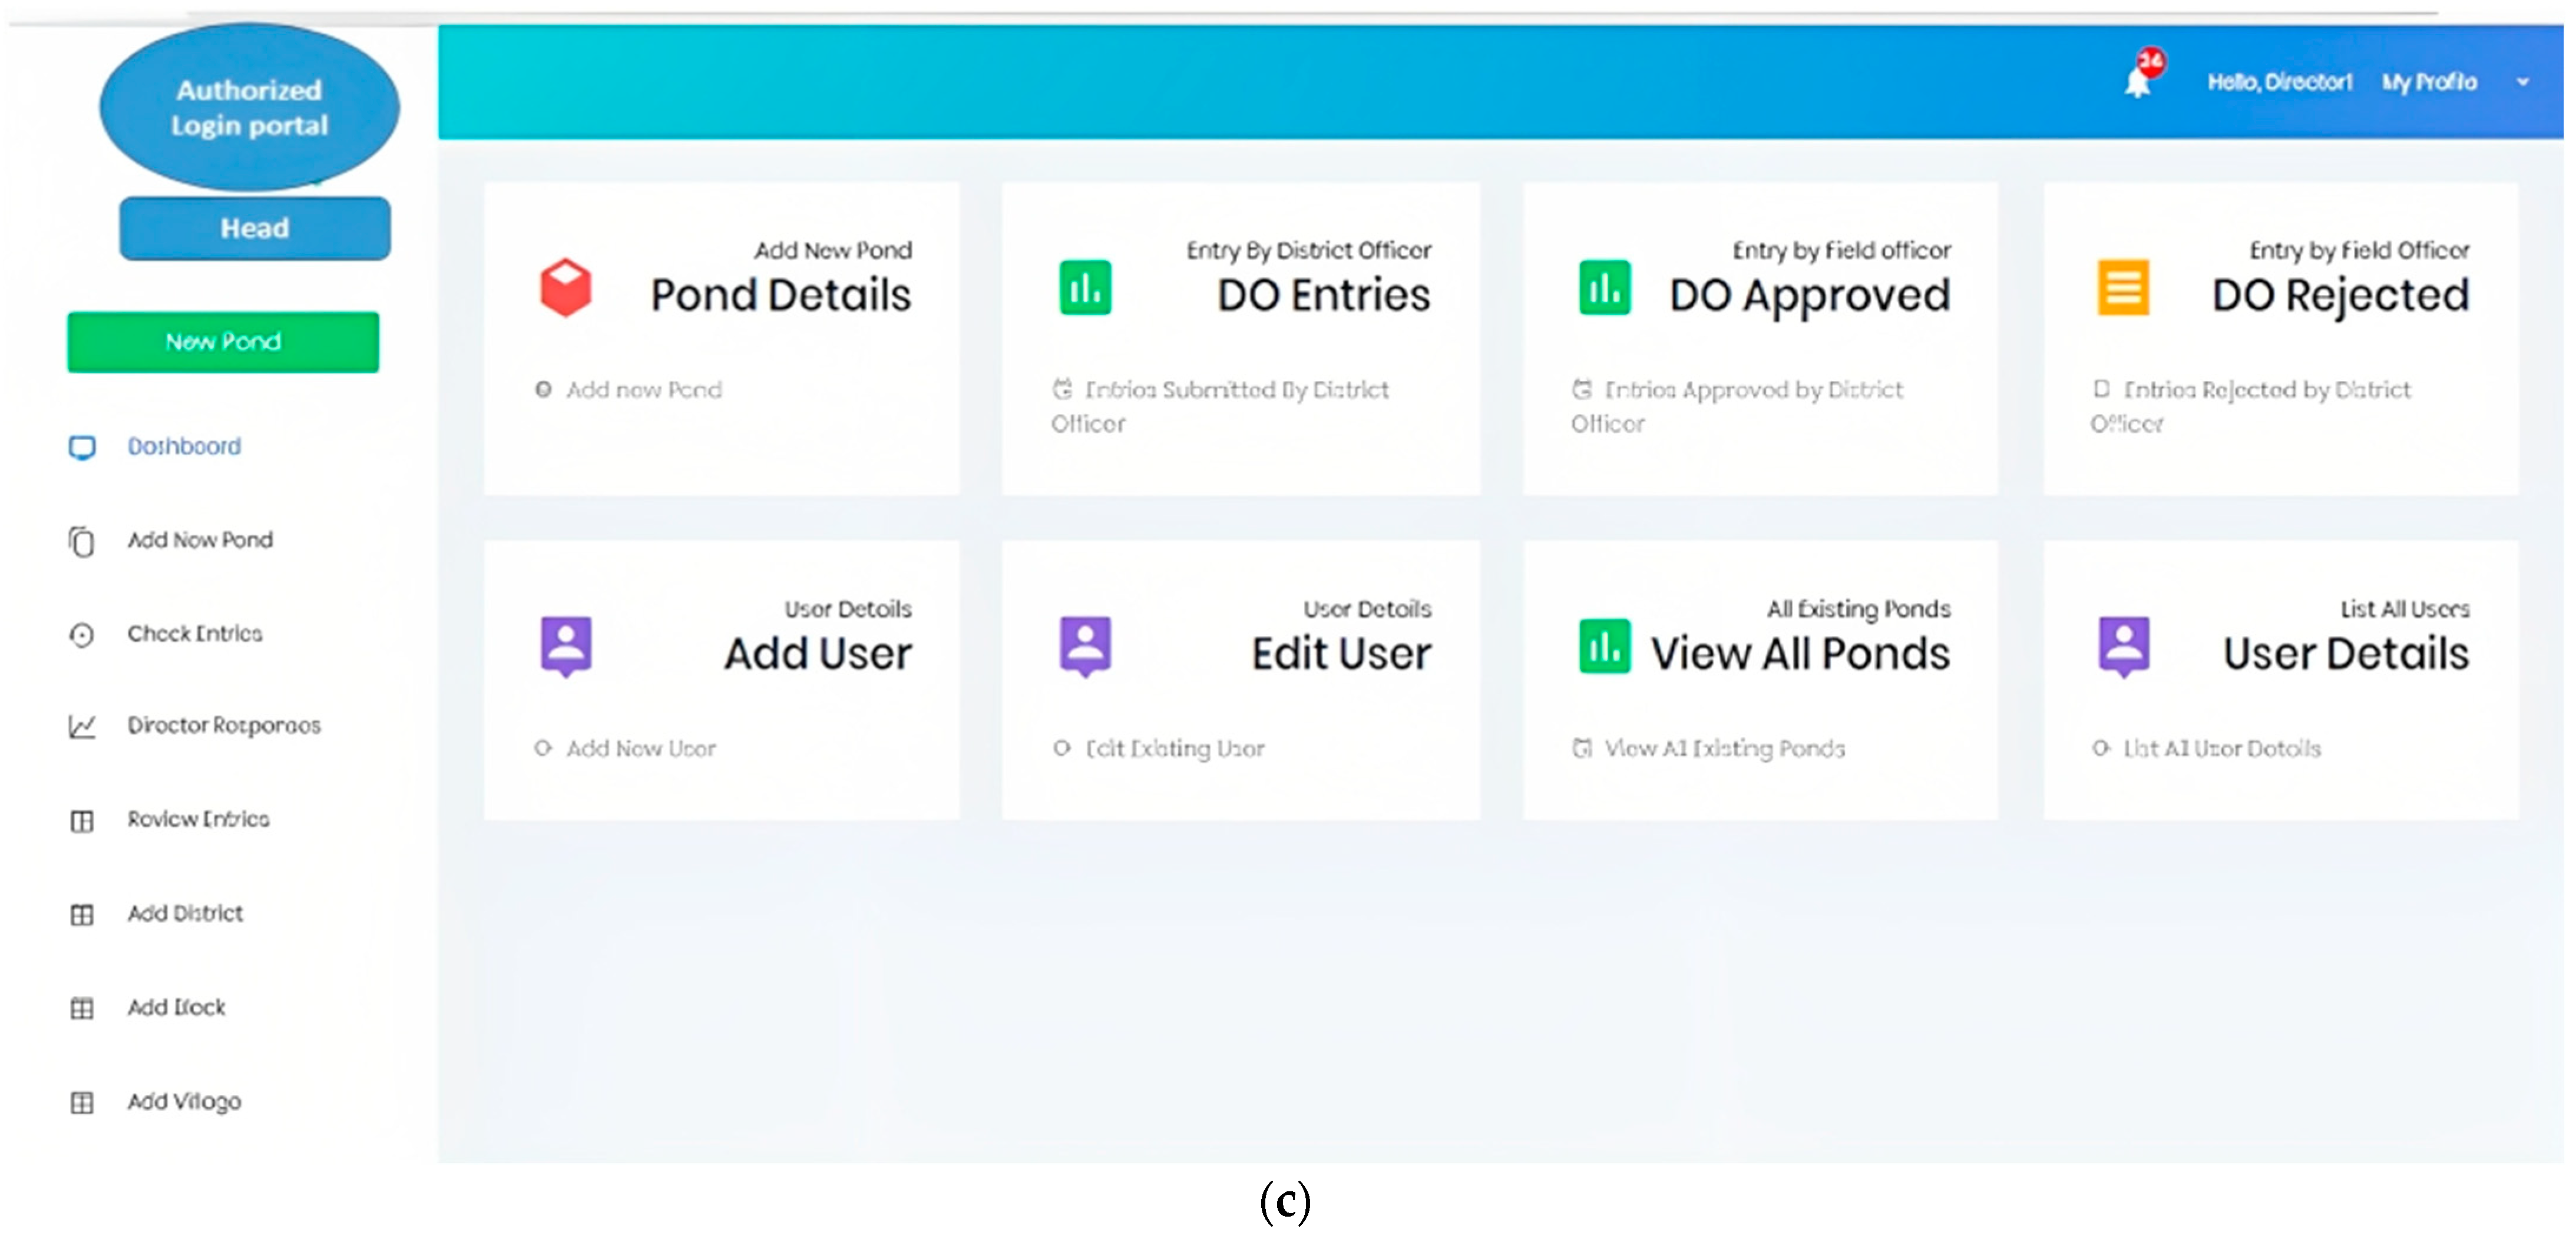The width and height of the screenshot is (2576, 1239).
Task: Open Add New Pond sidebar item
Action: pos(200,540)
